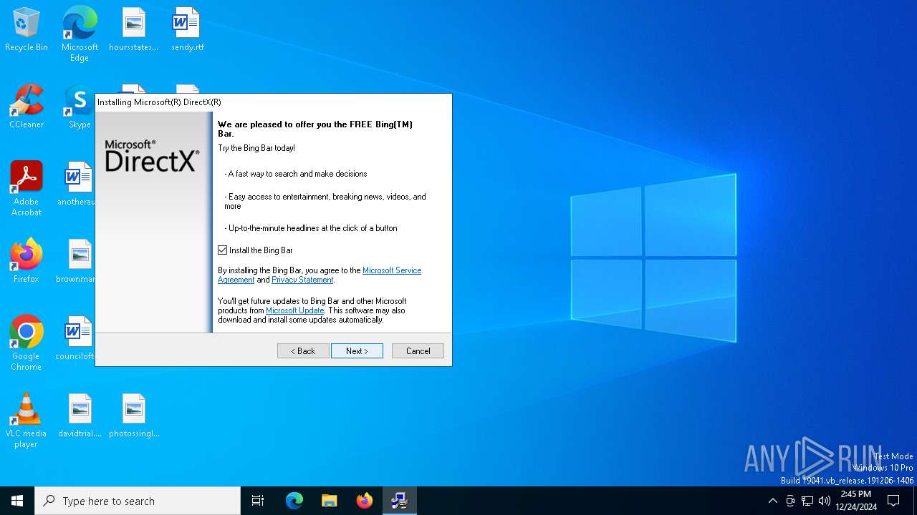The image size is (917, 515).
Task: Launch Edge from the taskbar
Action: click(x=294, y=501)
